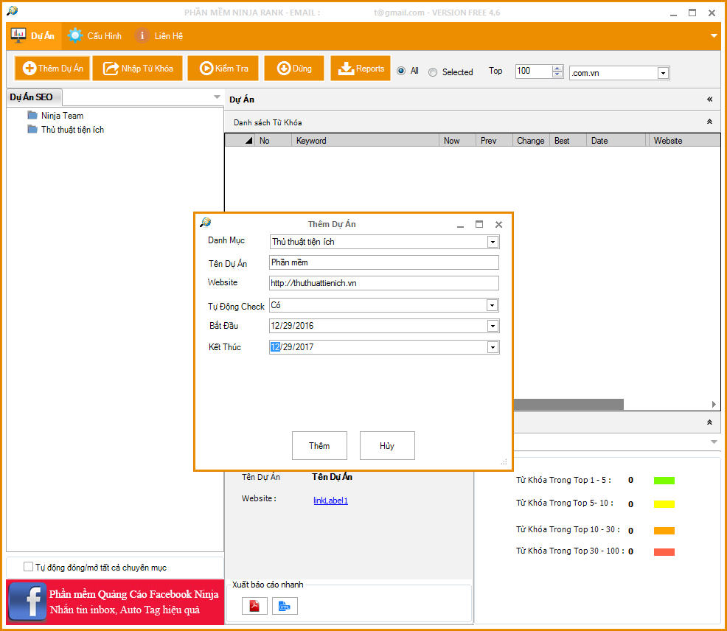Open Reports download button
The image size is (727, 631).
pos(361,69)
